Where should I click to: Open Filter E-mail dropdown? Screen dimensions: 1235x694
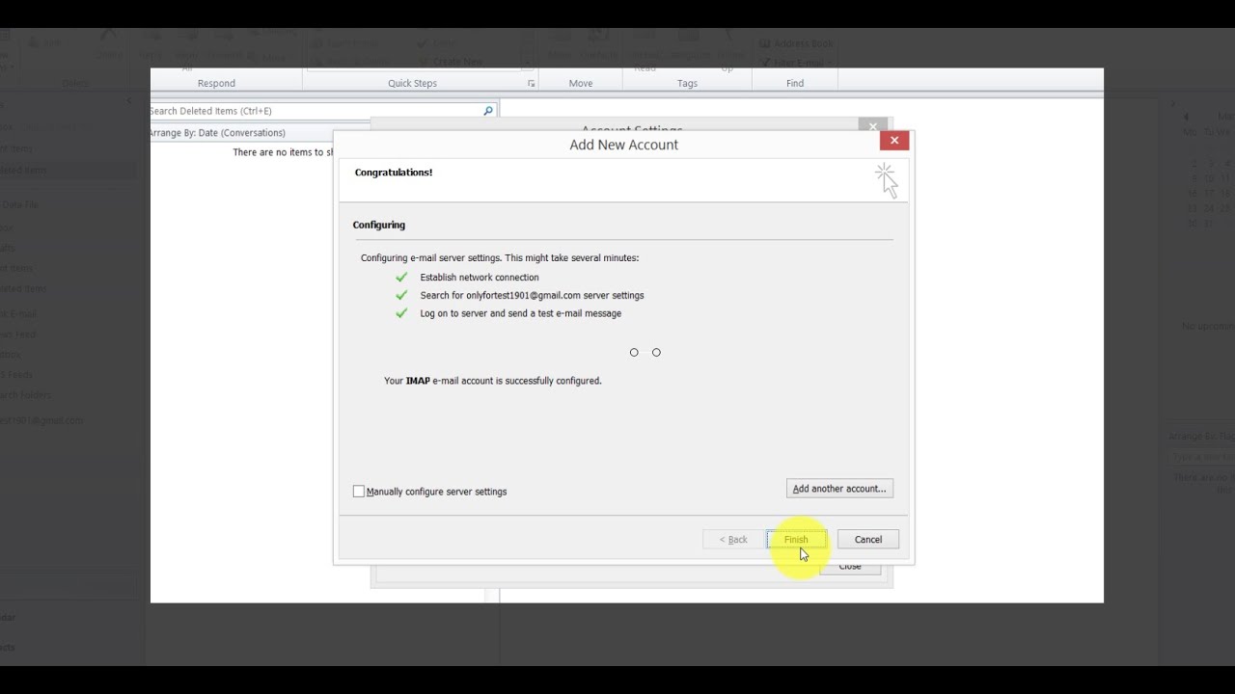pyautogui.click(x=796, y=63)
